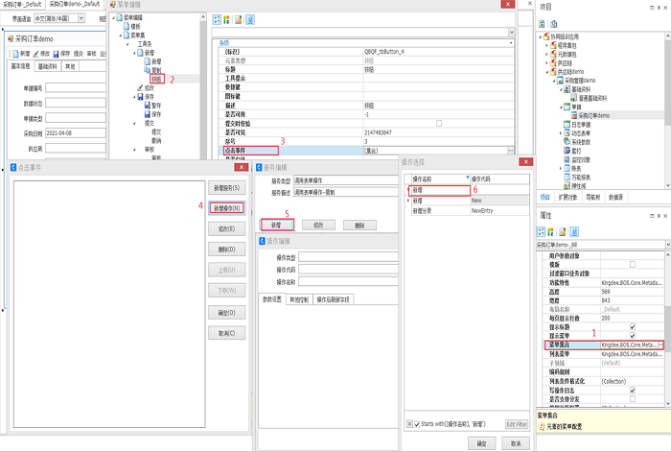Toggle the 写操作日志 checkbox
The image size is (671, 452).
632,391
